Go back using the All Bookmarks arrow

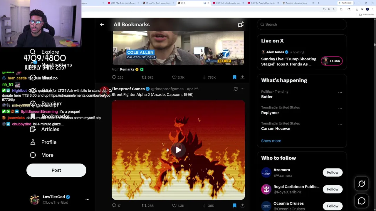tap(102, 25)
